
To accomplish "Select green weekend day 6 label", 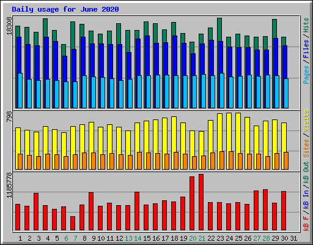I will (x=66, y=238).
